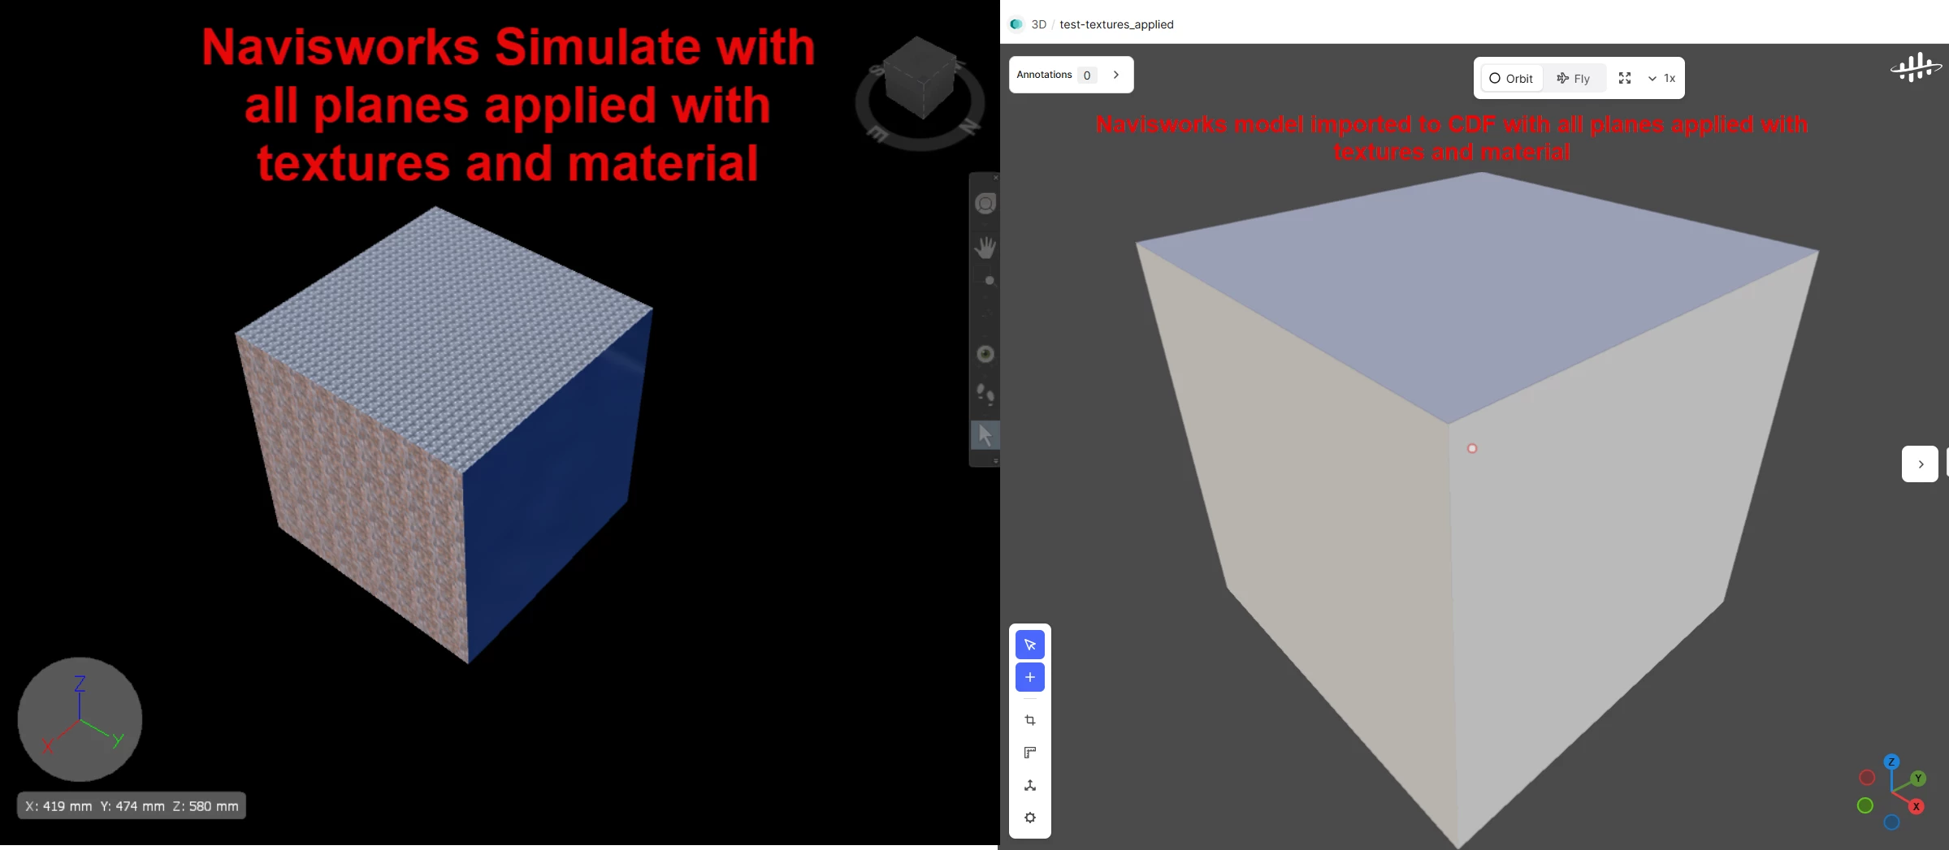Click the Cognite logo icon
This screenshot has width=1949, height=850.
1917,67
